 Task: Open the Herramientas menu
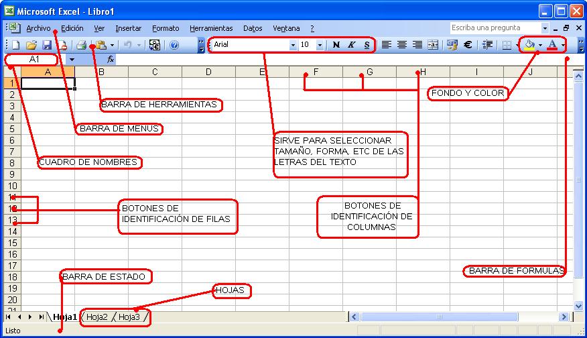[x=211, y=28]
